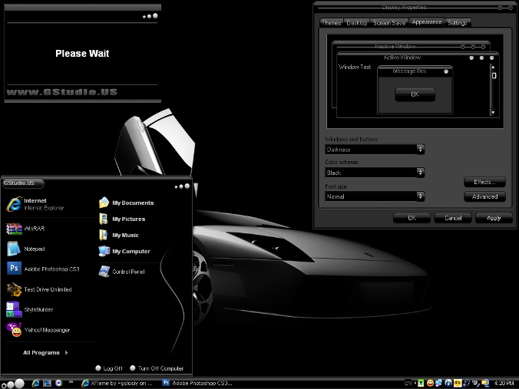Click the Yahoo smiley tray icon
This screenshot has width=519, height=389.
[x=430, y=383]
